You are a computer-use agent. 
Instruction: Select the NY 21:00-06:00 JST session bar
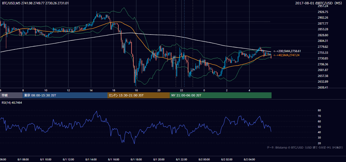tap(221, 95)
